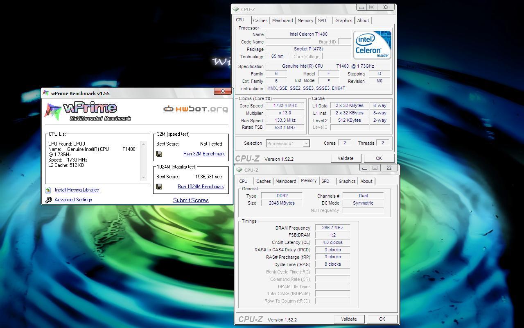The width and height of the screenshot is (524, 328).
Task: Click the memory Size value 2048 MBytes
Action: coord(282,203)
